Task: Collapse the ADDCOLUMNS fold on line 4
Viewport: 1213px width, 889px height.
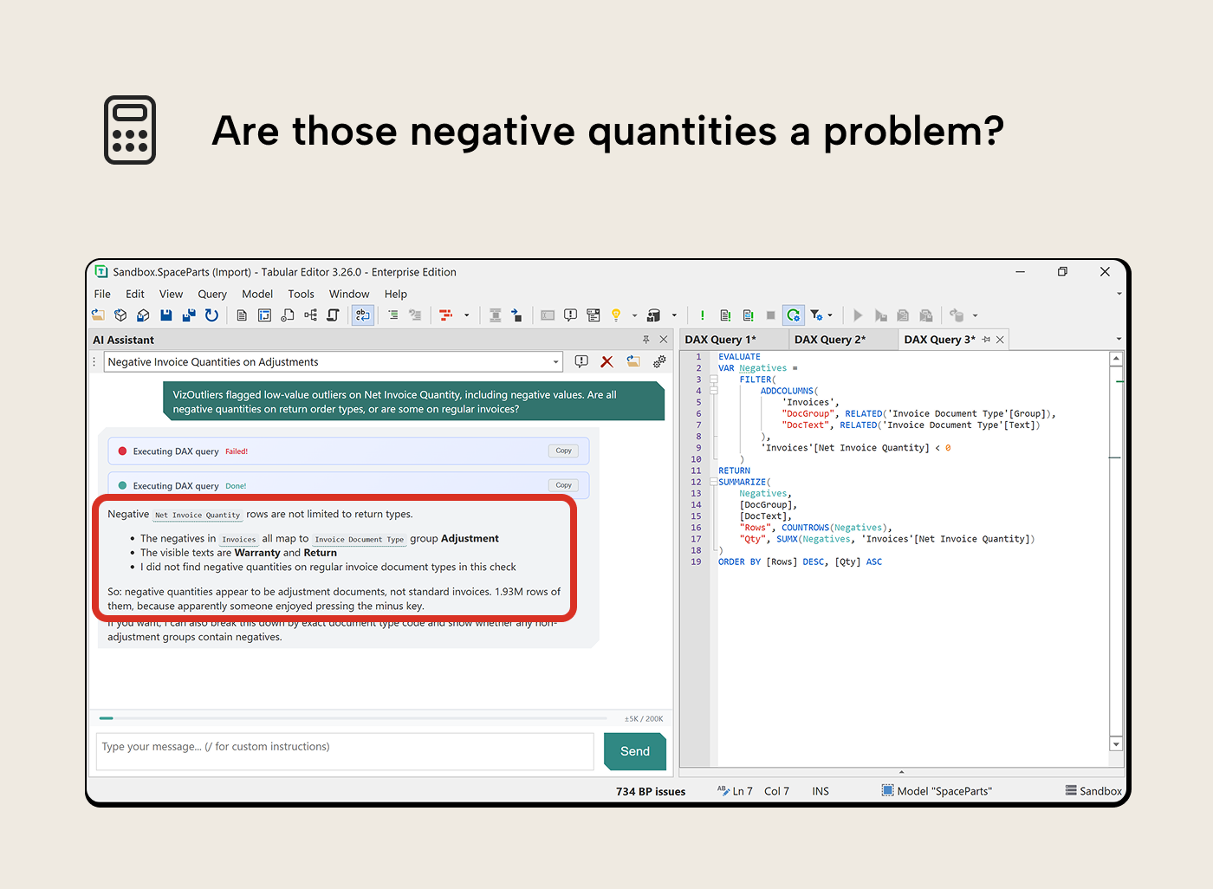Action: coord(714,391)
